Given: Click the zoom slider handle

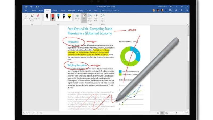Looking at the screenshot, I should click(176, 113).
